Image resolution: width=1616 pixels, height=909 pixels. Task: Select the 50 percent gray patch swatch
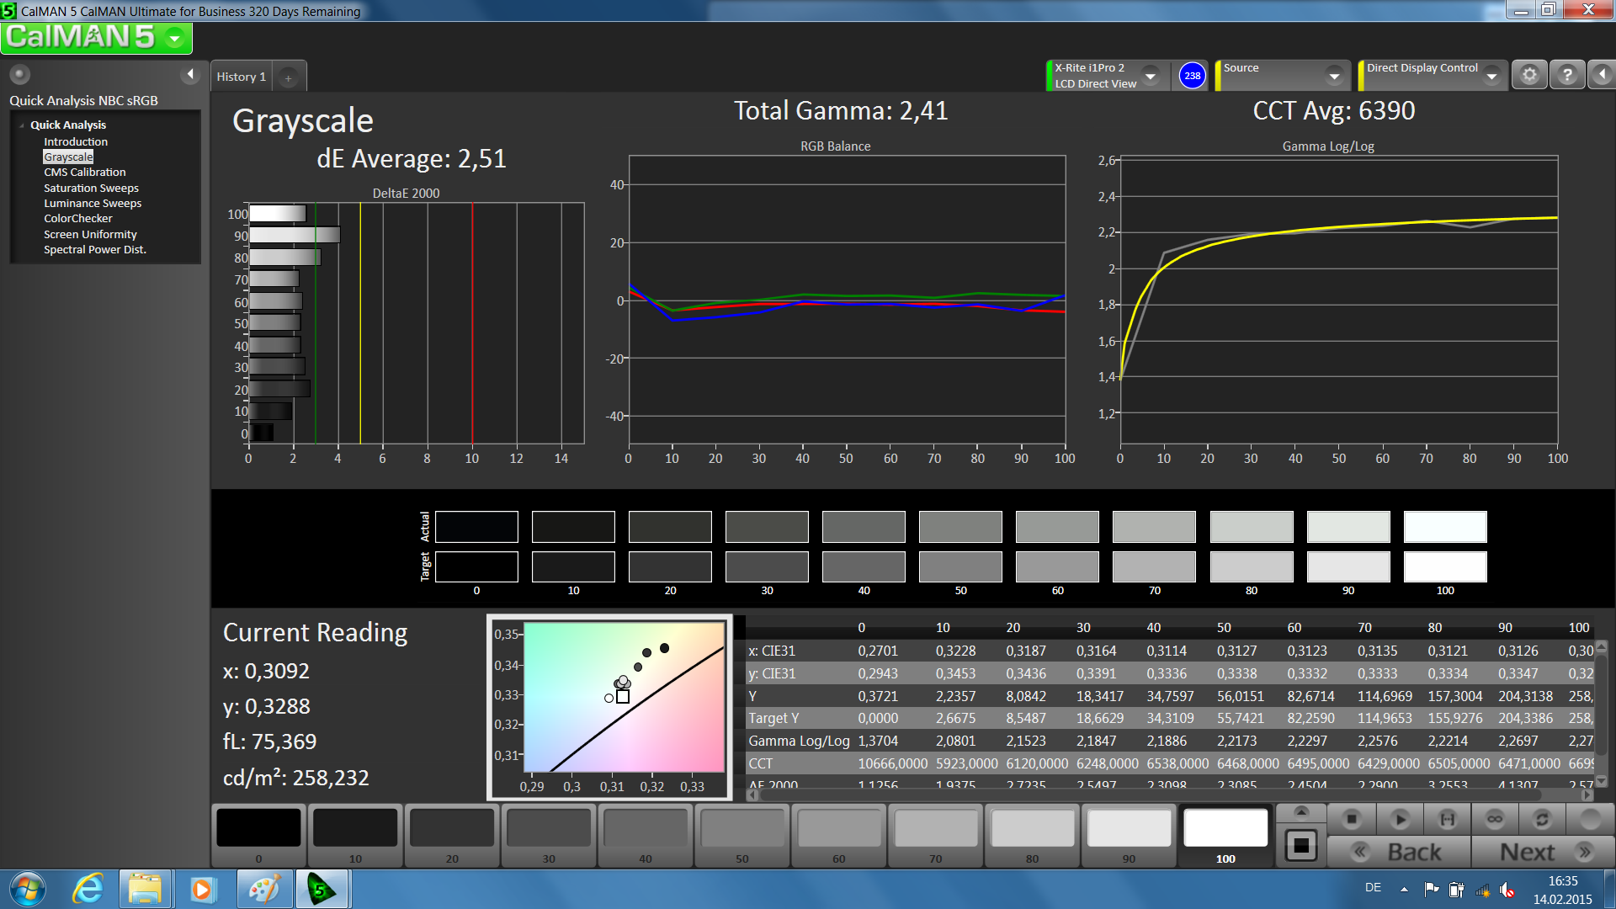tap(742, 829)
